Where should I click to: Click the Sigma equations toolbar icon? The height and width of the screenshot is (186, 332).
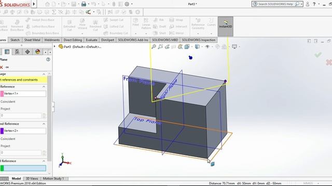pos(54,12)
